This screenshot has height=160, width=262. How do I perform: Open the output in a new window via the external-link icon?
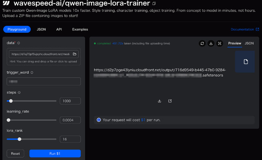click(170, 101)
